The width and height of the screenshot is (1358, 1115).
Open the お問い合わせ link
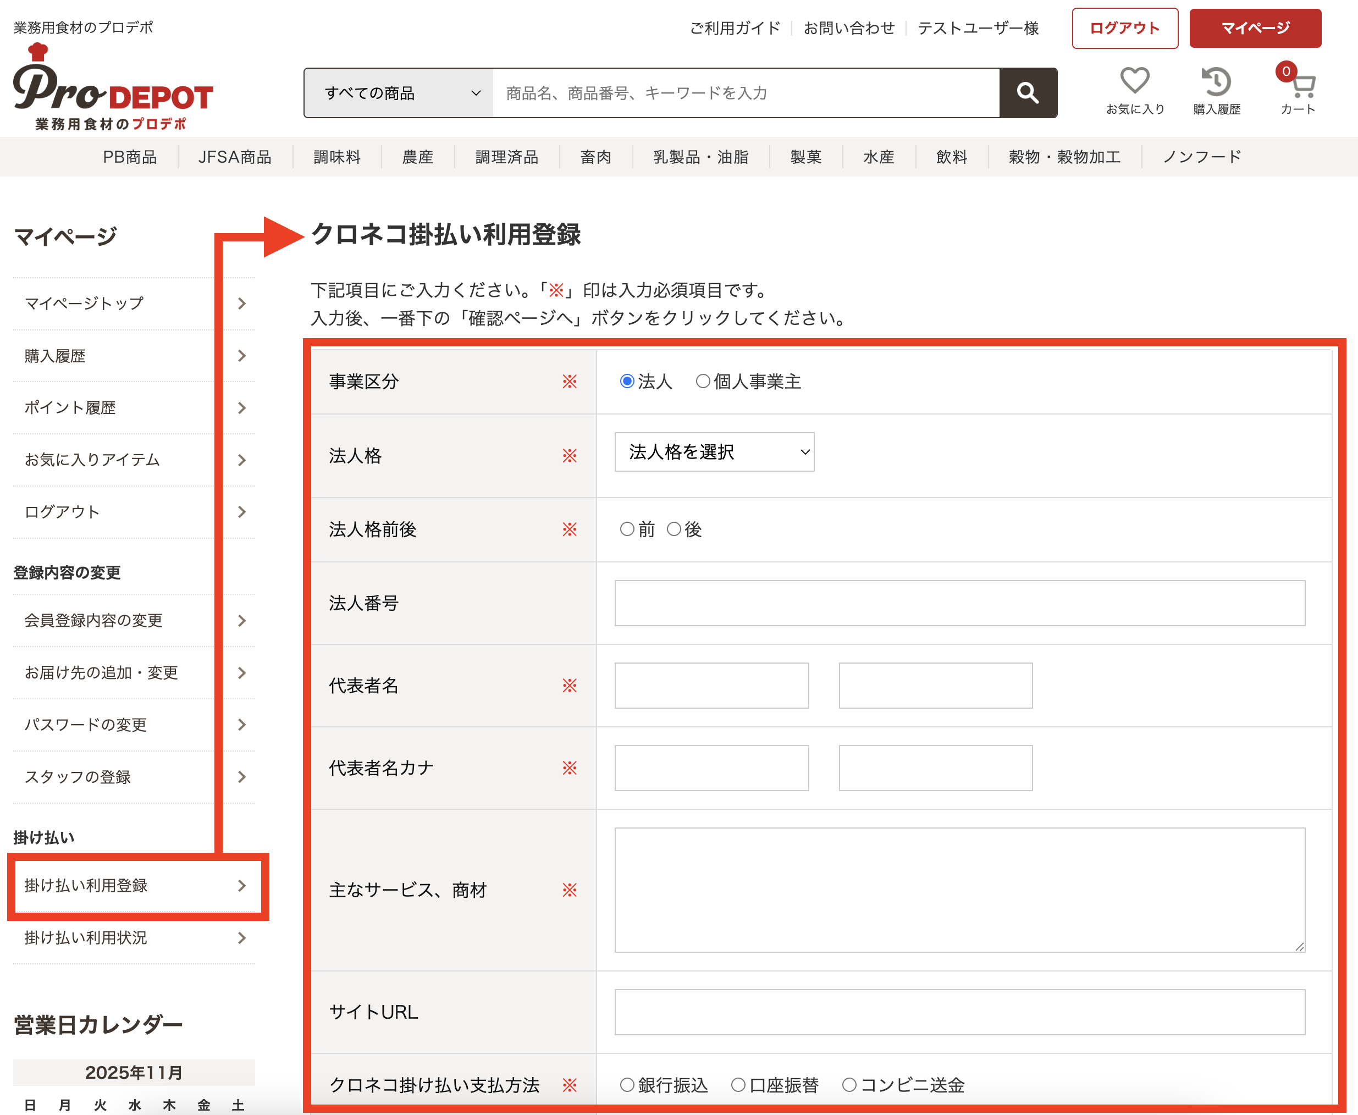click(x=849, y=28)
